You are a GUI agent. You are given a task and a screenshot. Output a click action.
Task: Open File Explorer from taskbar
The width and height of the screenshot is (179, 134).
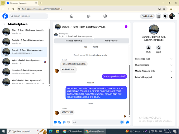58,131
